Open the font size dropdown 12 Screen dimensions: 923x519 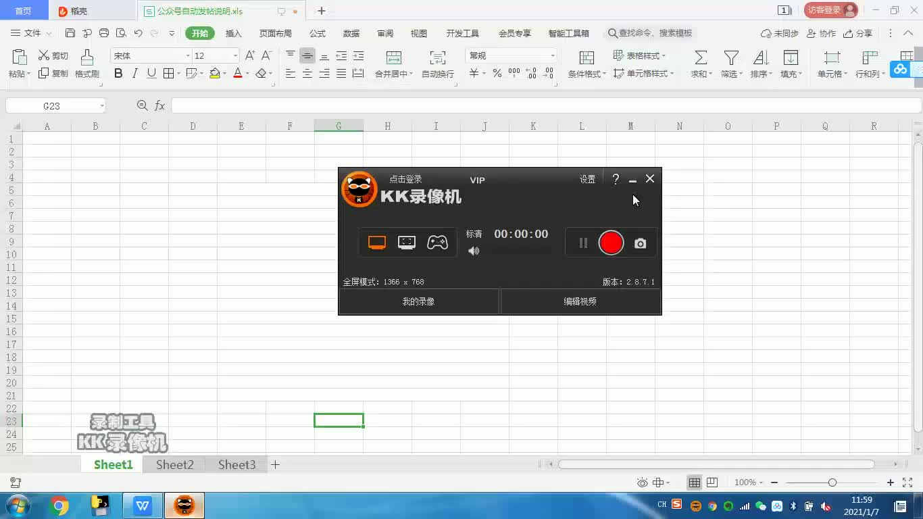pyautogui.click(x=235, y=55)
